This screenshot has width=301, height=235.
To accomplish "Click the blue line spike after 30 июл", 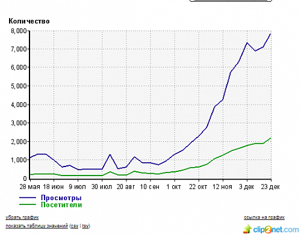I will [110, 154].
